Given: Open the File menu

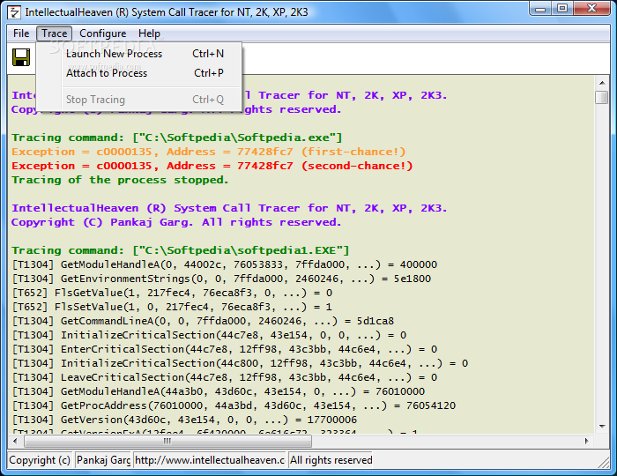Looking at the screenshot, I should click(21, 33).
